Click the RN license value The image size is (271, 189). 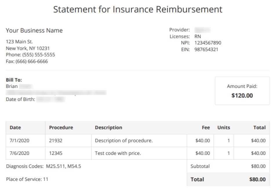point(198,37)
